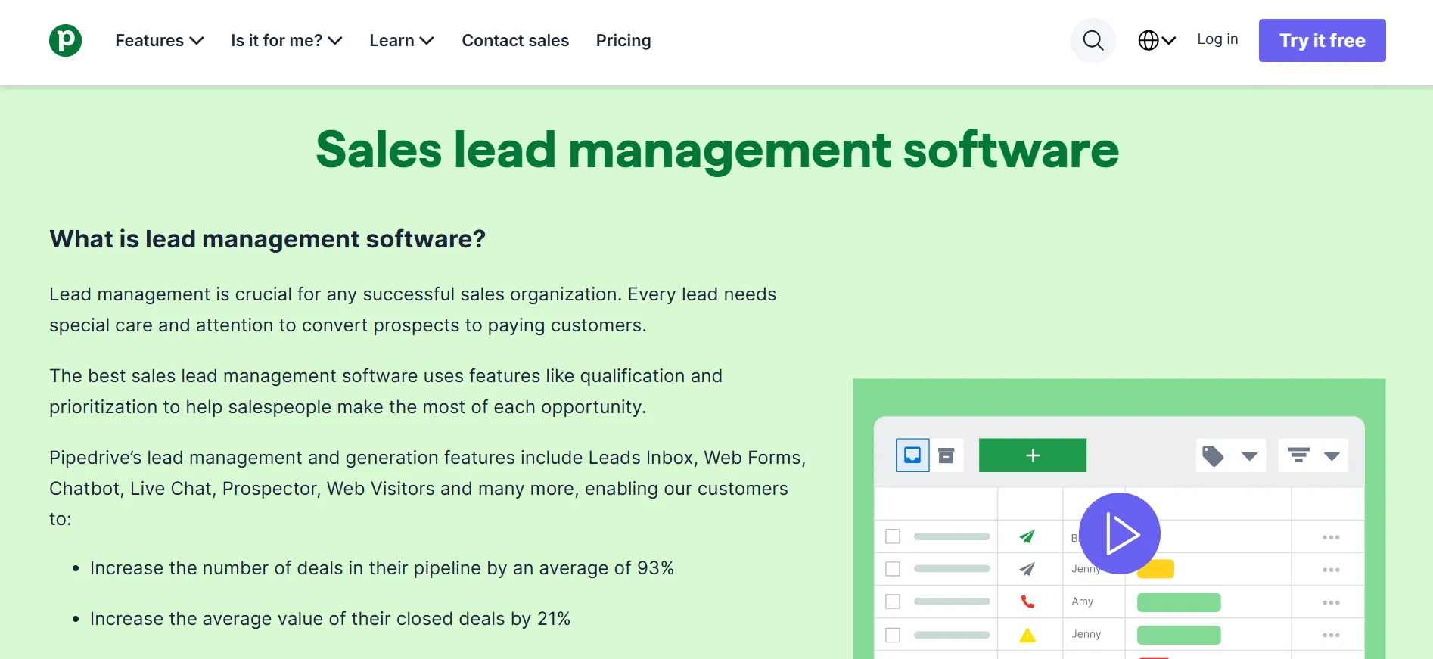Go to Contact sales

pos(515,40)
